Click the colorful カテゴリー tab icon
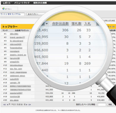Screen dimensions: 116x113 click(x=3, y=9)
